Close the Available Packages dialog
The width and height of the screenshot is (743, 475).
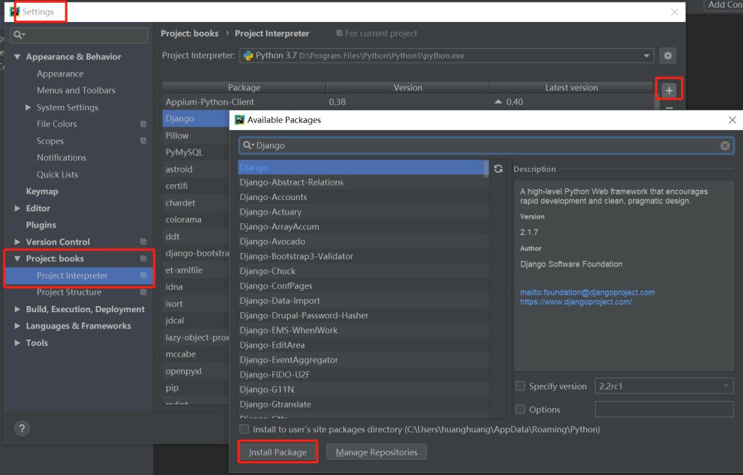732,120
